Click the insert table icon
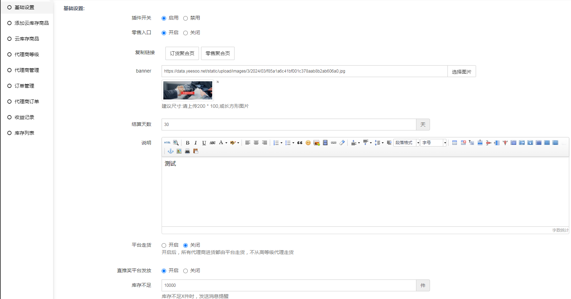 coord(454,143)
